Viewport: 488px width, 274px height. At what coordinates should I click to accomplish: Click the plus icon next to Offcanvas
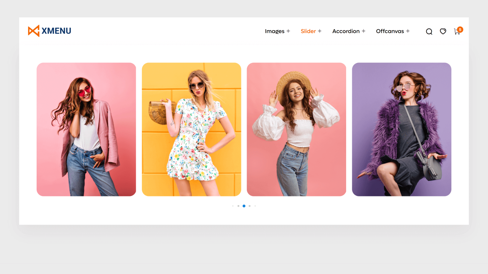(x=408, y=31)
